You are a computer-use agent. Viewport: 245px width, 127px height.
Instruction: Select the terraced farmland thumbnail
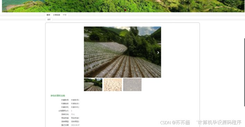(x=93, y=85)
